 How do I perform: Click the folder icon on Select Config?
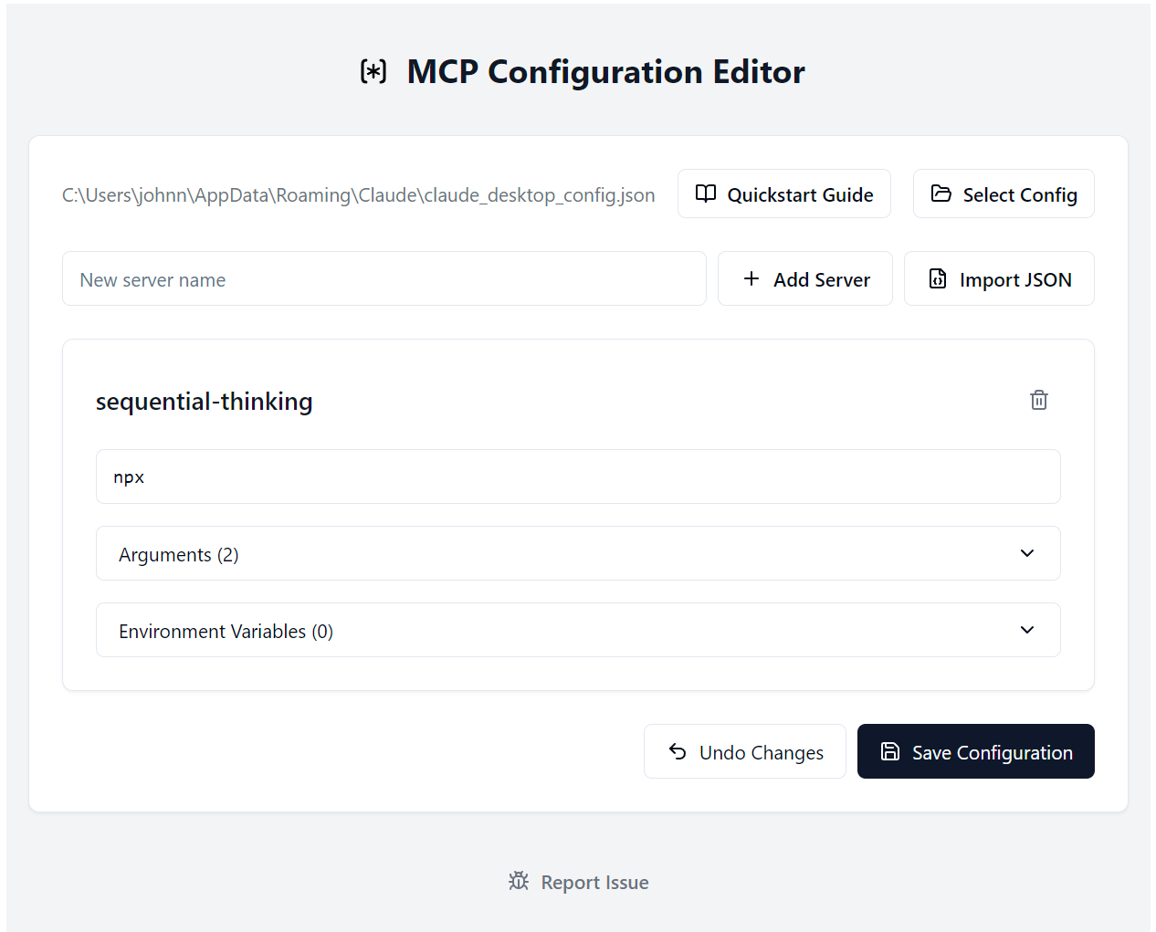(x=941, y=194)
